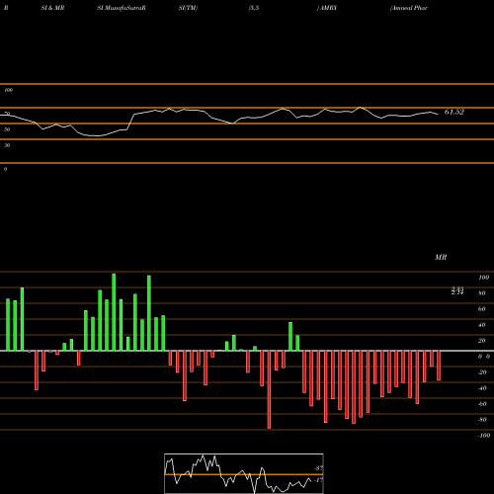Click the 'Amneal Phar' company name text
Screen dimensions: 494x494
pos(409,8)
